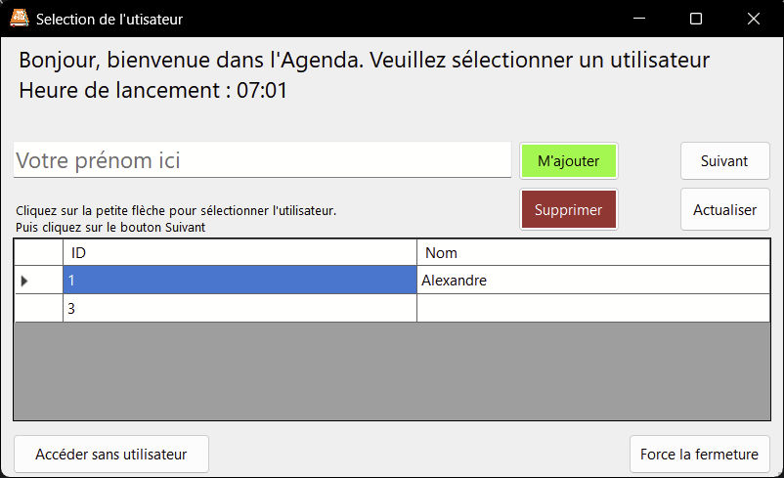Minimize the Selection de l'utilisateur window
Screen dimensions: 784x478
[x=639, y=19]
